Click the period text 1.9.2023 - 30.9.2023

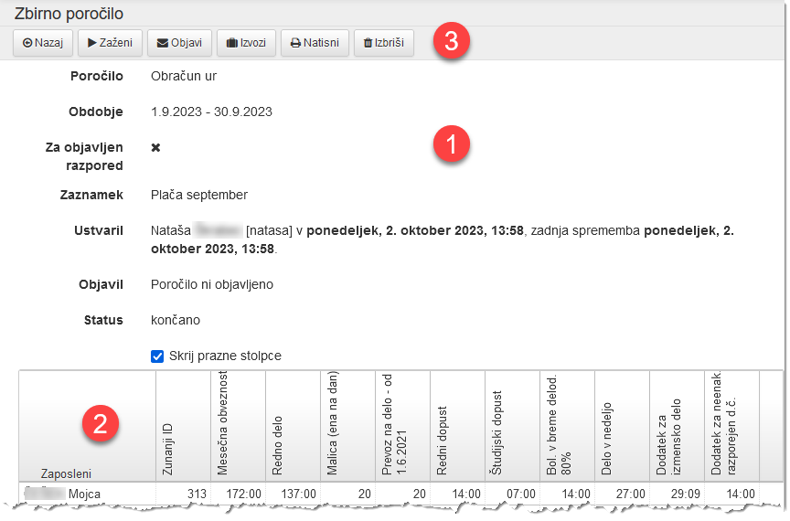[211, 112]
